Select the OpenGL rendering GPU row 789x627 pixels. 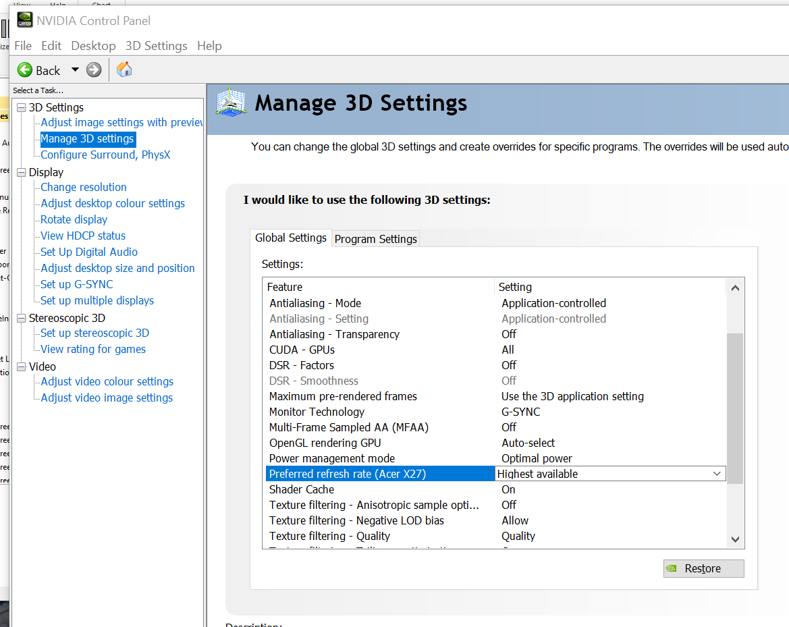click(x=495, y=443)
